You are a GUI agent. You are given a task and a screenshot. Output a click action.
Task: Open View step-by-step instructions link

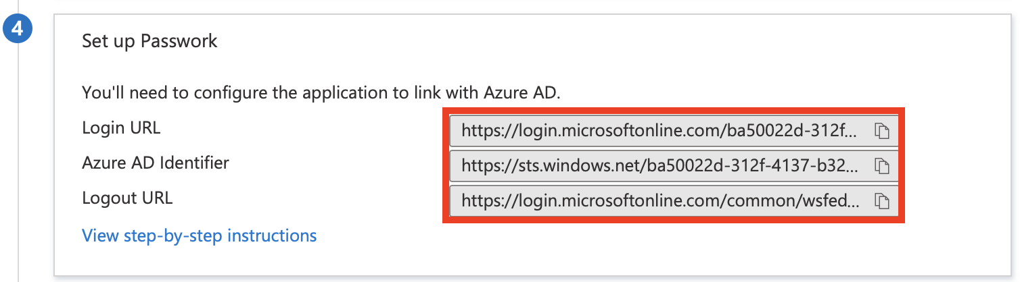tap(199, 235)
